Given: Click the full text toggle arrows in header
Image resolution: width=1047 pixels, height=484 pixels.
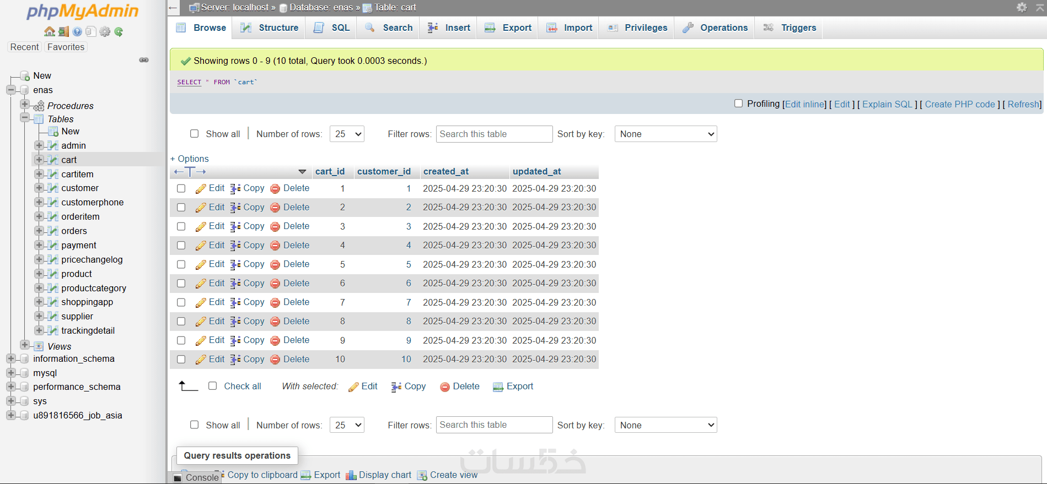Looking at the screenshot, I should [x=190, y=172].
